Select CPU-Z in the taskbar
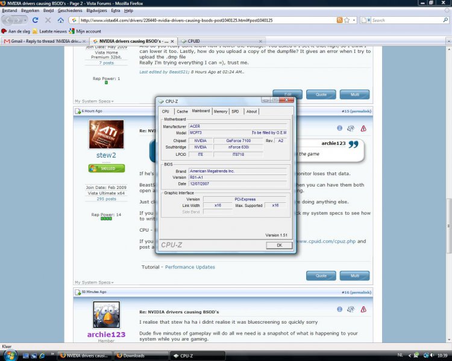 coord(198,356)
